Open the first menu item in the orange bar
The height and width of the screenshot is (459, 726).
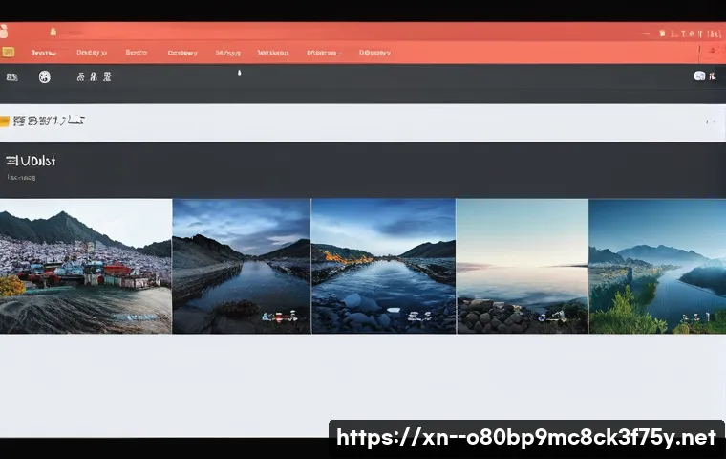pyautogui.click(x=42, y=54)
